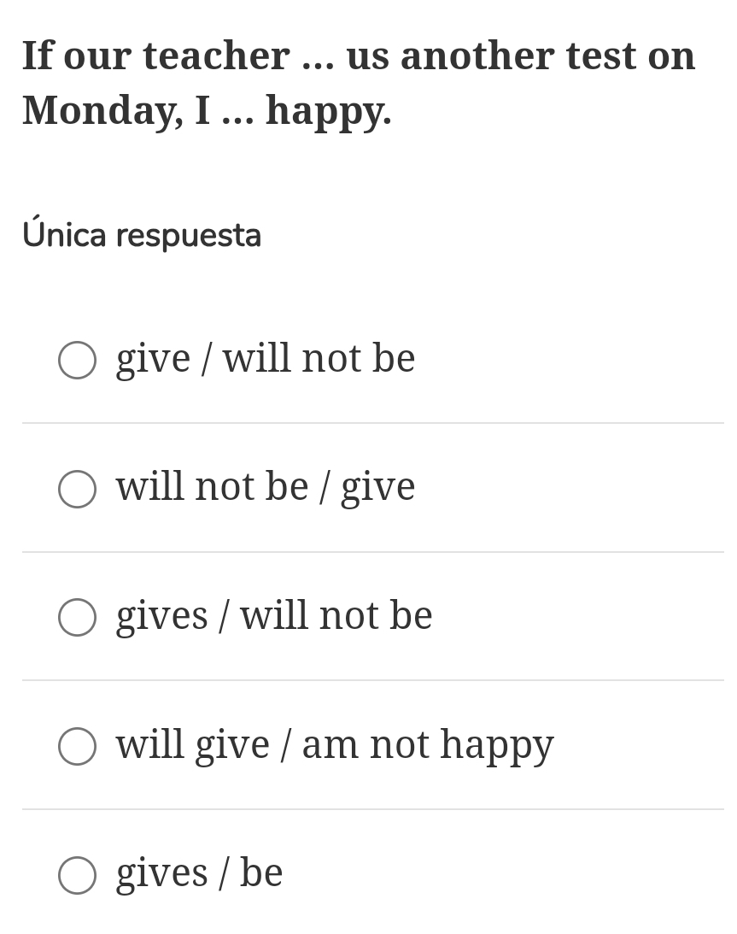This screenshot has height=934, width=737.
Task: Pick the 'will give / am not happy' radio button
Action: click(77, 746)
